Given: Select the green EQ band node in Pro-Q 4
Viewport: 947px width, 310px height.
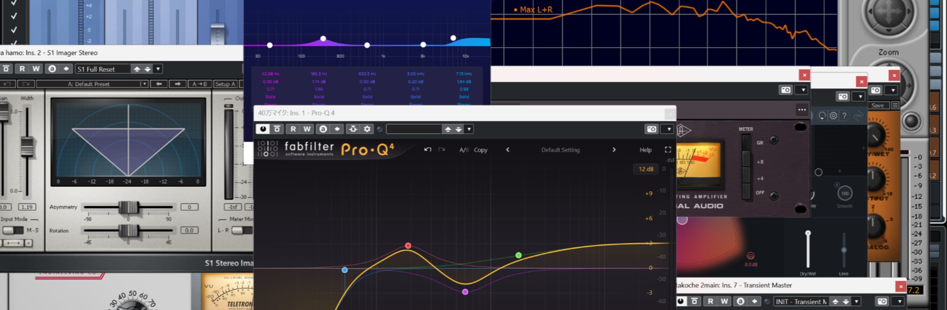Looking at the screenshot, I should pos(519,255).
